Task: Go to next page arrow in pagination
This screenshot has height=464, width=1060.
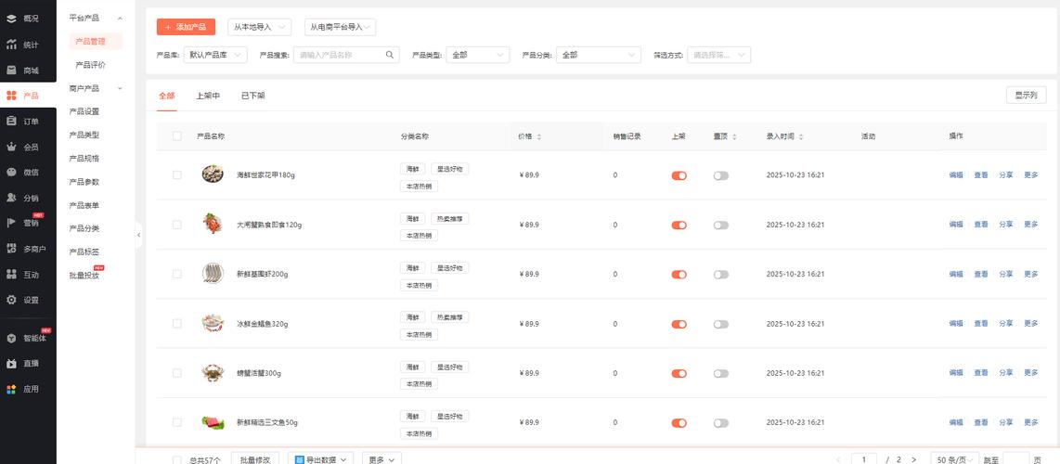Action: pyautogui.click(x=914, y=460)
